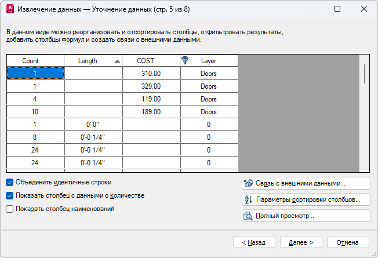The width and height of the screenshot is (378, 258).
Task: Select the Count cell showing 10
Action: tap(35, 112)
